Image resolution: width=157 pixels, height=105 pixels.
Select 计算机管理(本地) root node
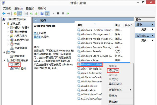[16, 19]
